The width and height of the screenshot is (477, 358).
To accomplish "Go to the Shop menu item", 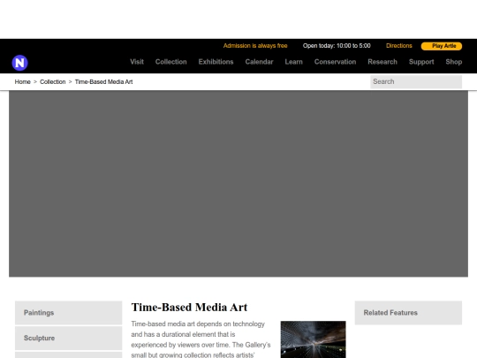I will 454,62.
